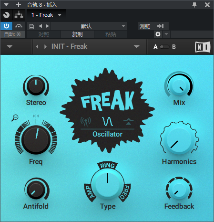Click the Oscillator mode label

tap(107, 134)
